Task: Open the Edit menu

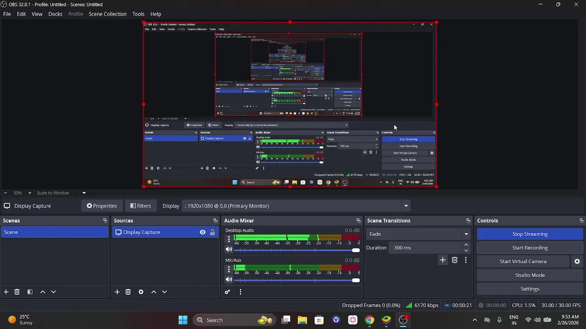Action: pos(22,14)
